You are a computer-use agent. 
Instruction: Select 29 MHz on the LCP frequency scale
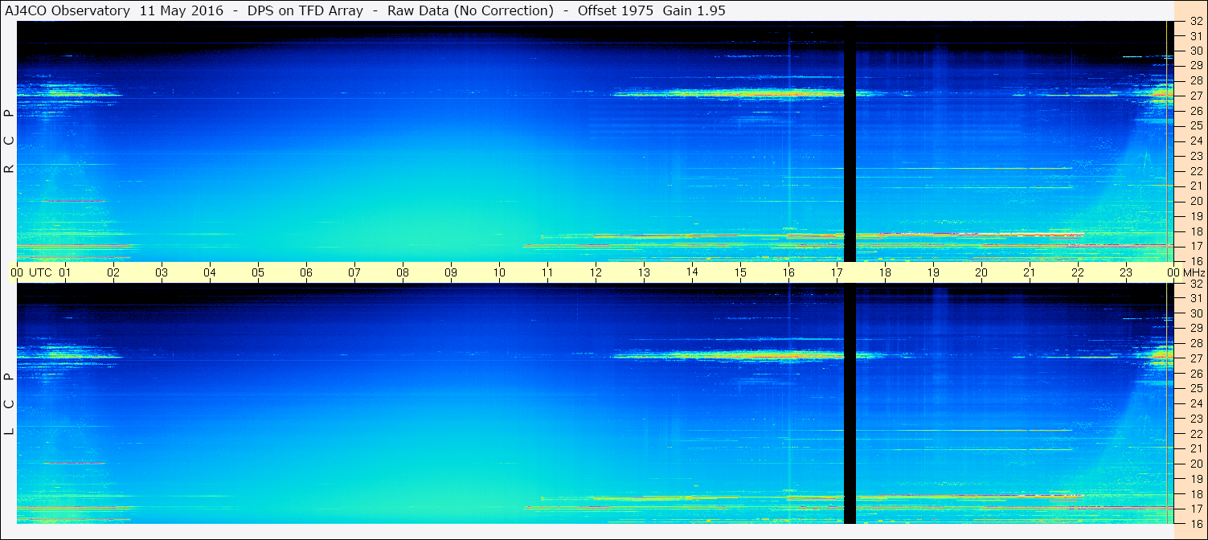pyautogui.click(x=1195, y=329)
